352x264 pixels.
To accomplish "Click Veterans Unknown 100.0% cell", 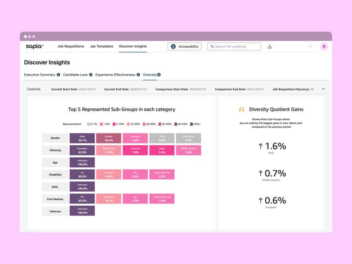I will pos(82,211).
